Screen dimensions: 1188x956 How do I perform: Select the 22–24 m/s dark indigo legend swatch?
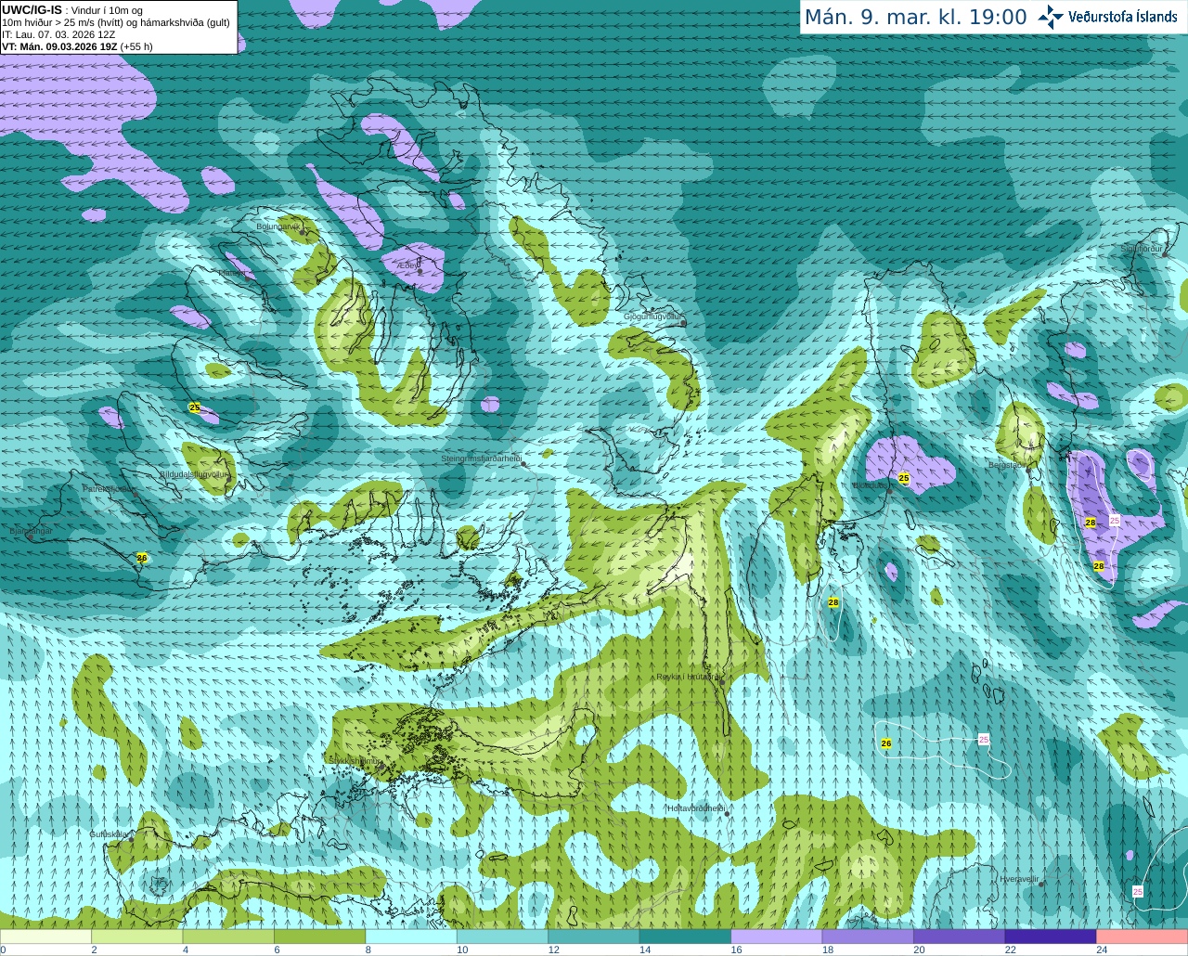[x=1051, y=937]
